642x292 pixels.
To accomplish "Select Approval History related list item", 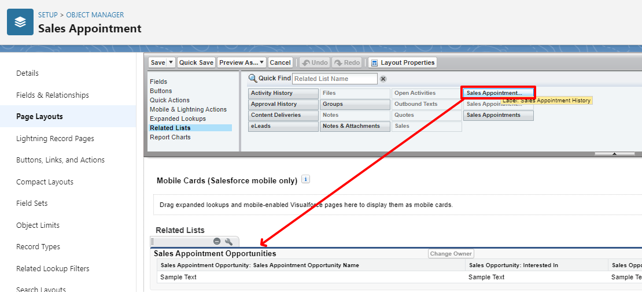I will (x=283, y=104).
